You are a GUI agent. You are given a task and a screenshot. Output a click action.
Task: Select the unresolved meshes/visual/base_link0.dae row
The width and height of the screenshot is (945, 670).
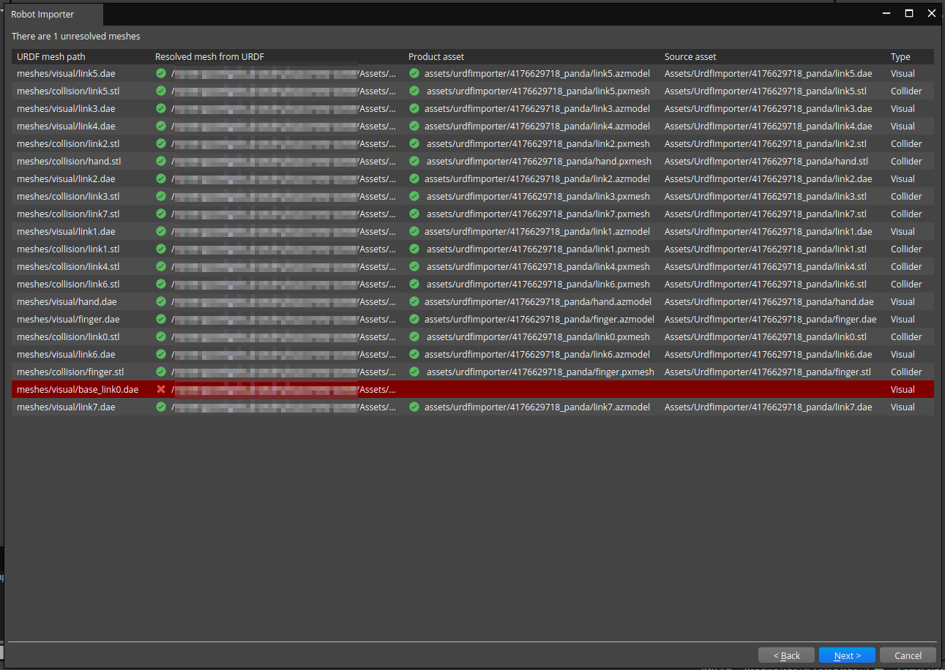78,389
